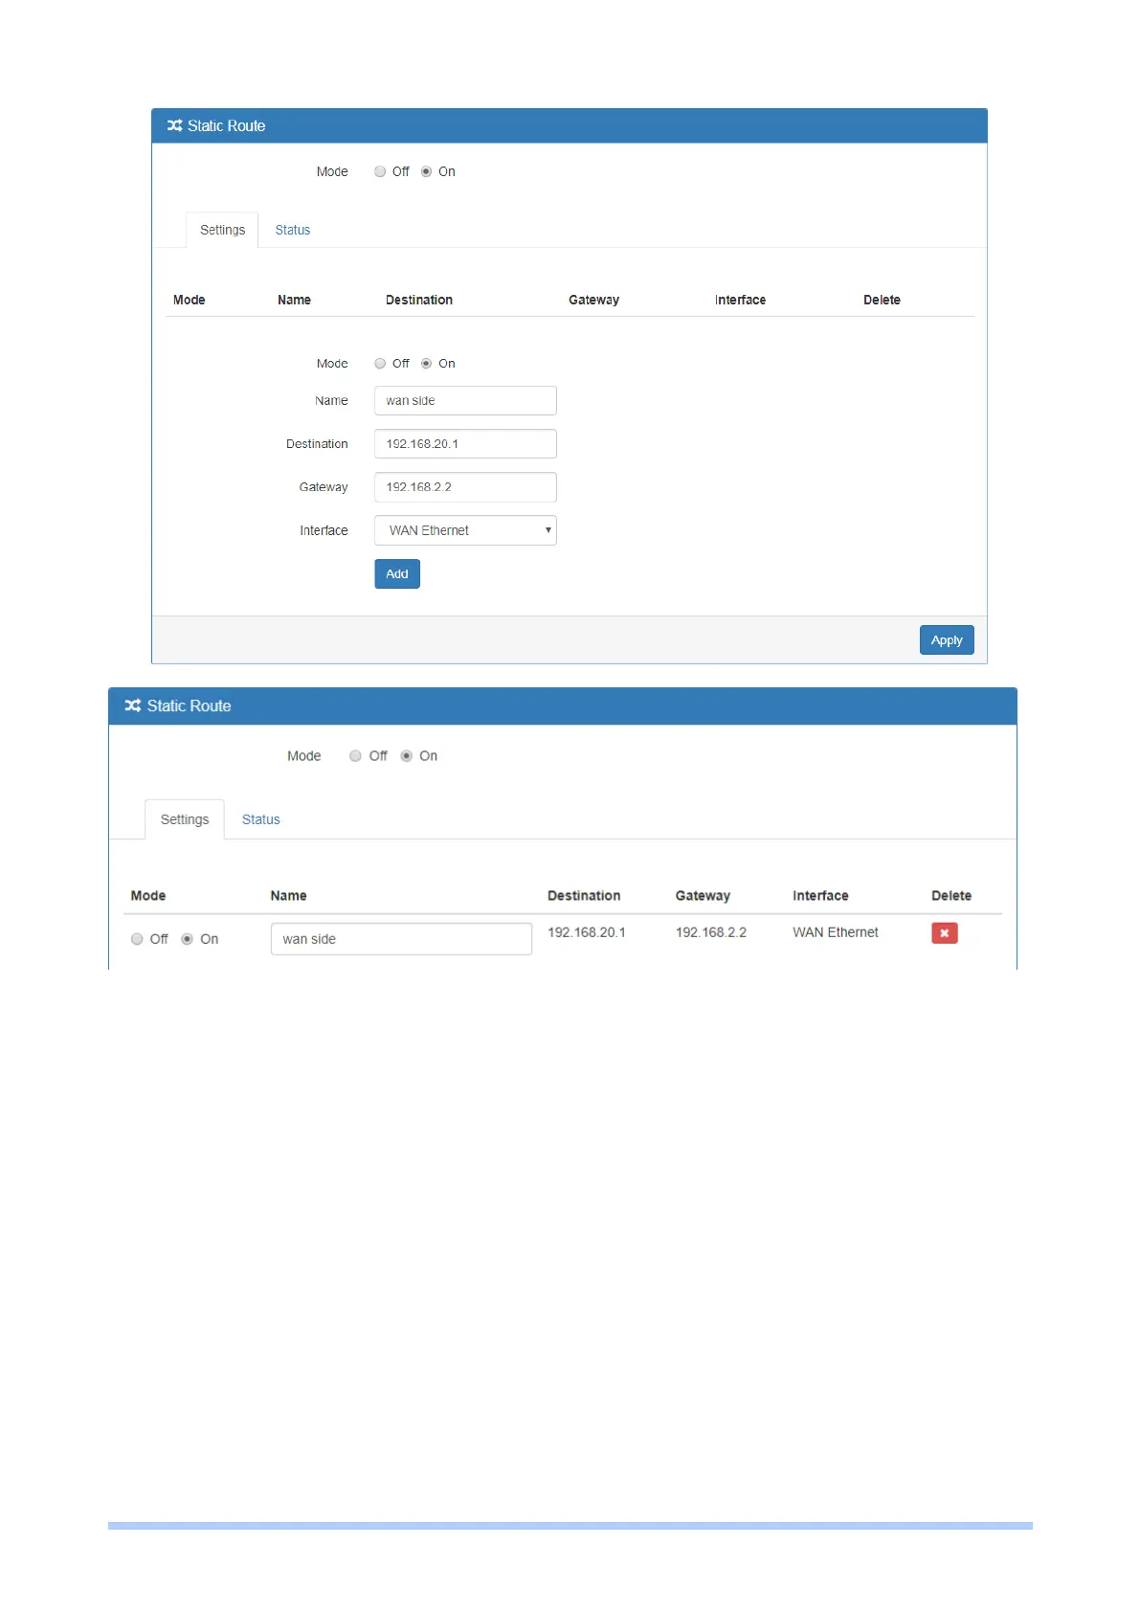1140x1612 pixels.
Task: Click Delete column header in upper table
Action: 882,300
